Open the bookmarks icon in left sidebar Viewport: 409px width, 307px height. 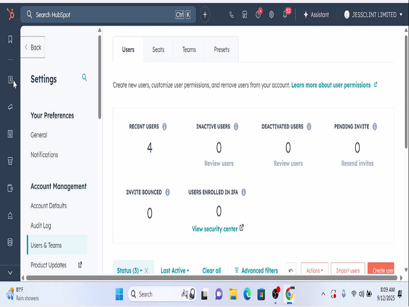[x=10, y=39]
